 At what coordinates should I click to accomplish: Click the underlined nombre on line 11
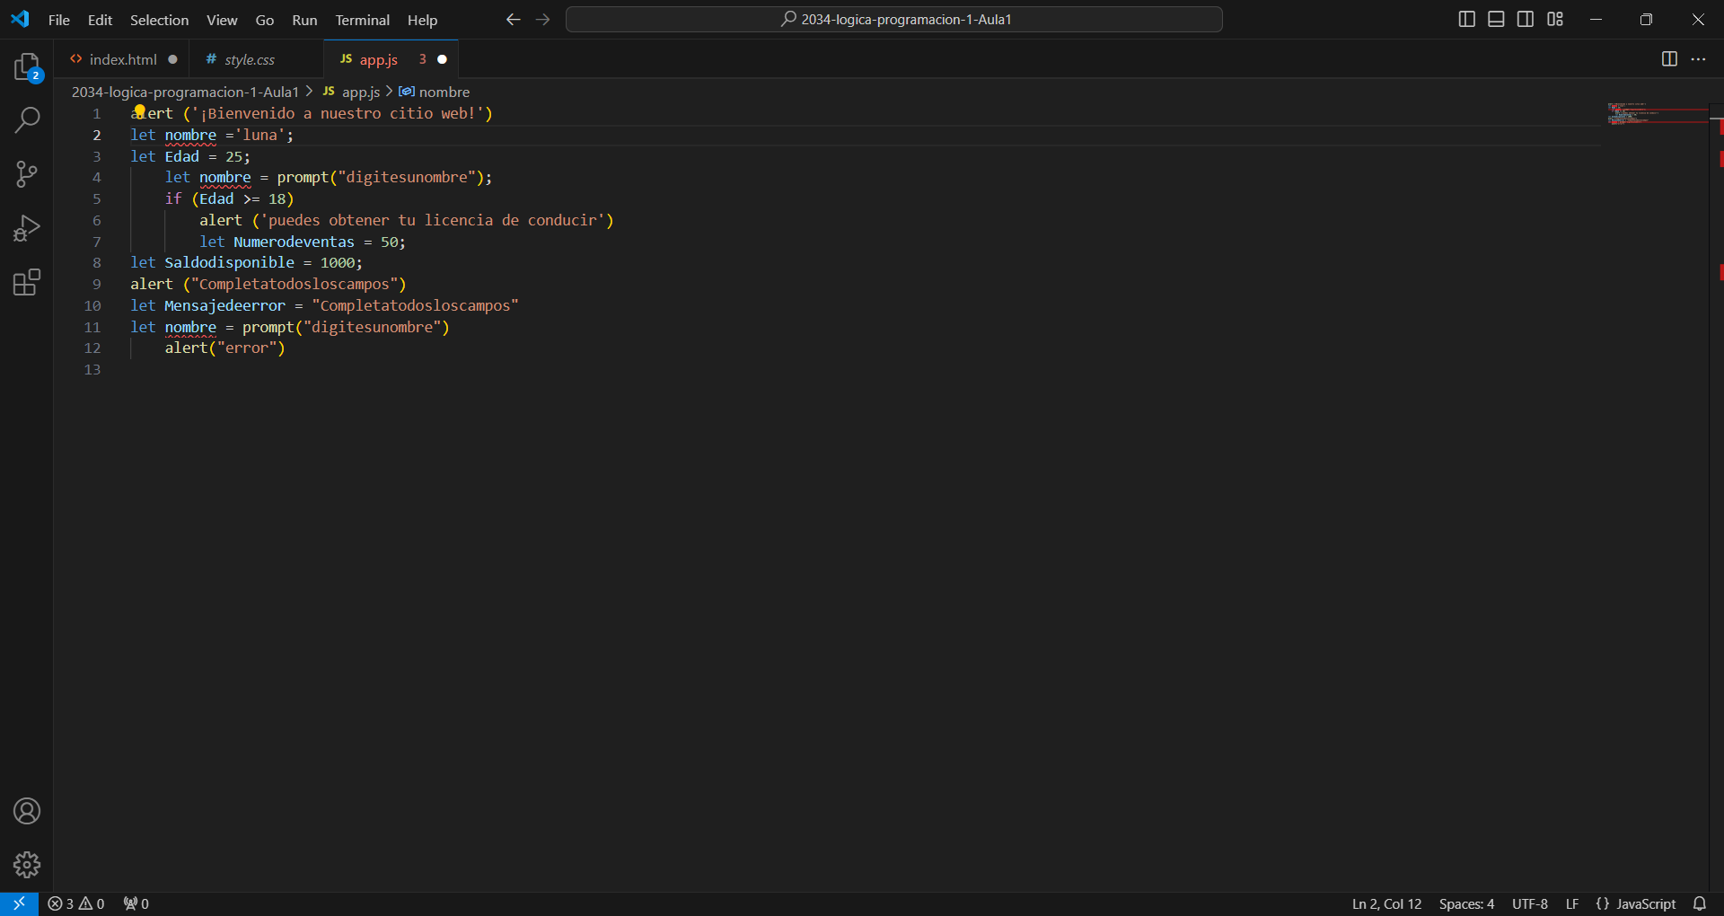point(190,327)
